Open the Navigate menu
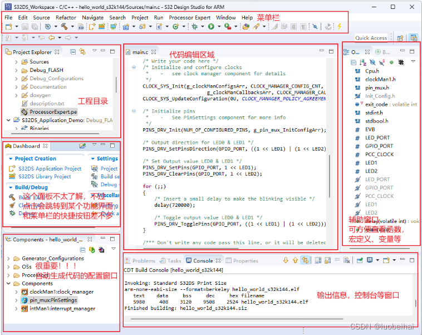Screen dimensions: 422x335 click(x=93, y=17)
